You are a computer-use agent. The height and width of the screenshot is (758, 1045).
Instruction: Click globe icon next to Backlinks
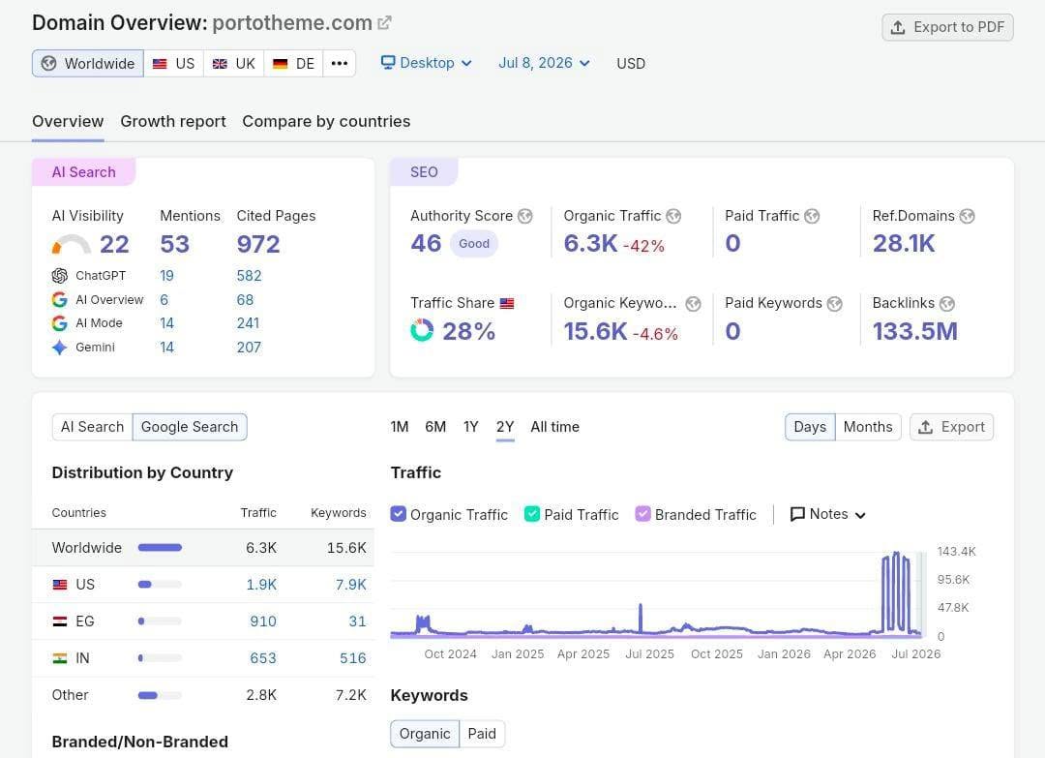[947, 304]
